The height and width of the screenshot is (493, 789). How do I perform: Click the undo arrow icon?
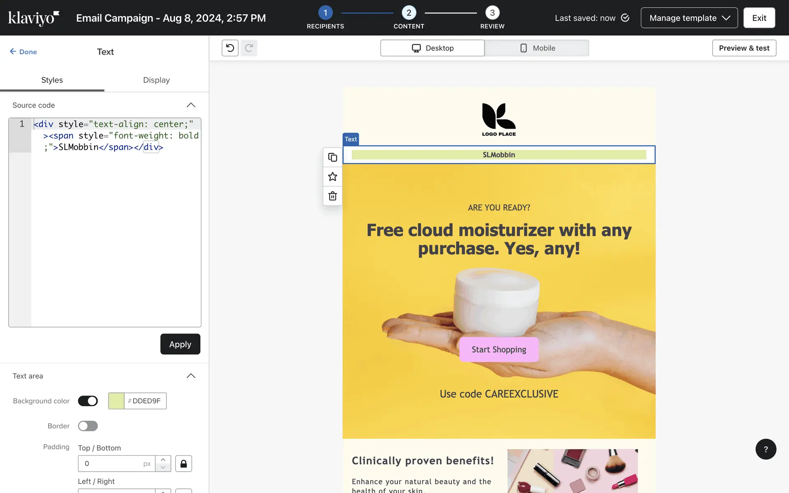click(x=230, y=48)
